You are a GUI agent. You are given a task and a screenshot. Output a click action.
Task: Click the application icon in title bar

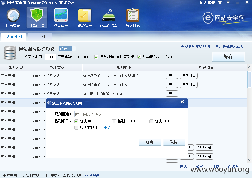[x=3, y=3]
